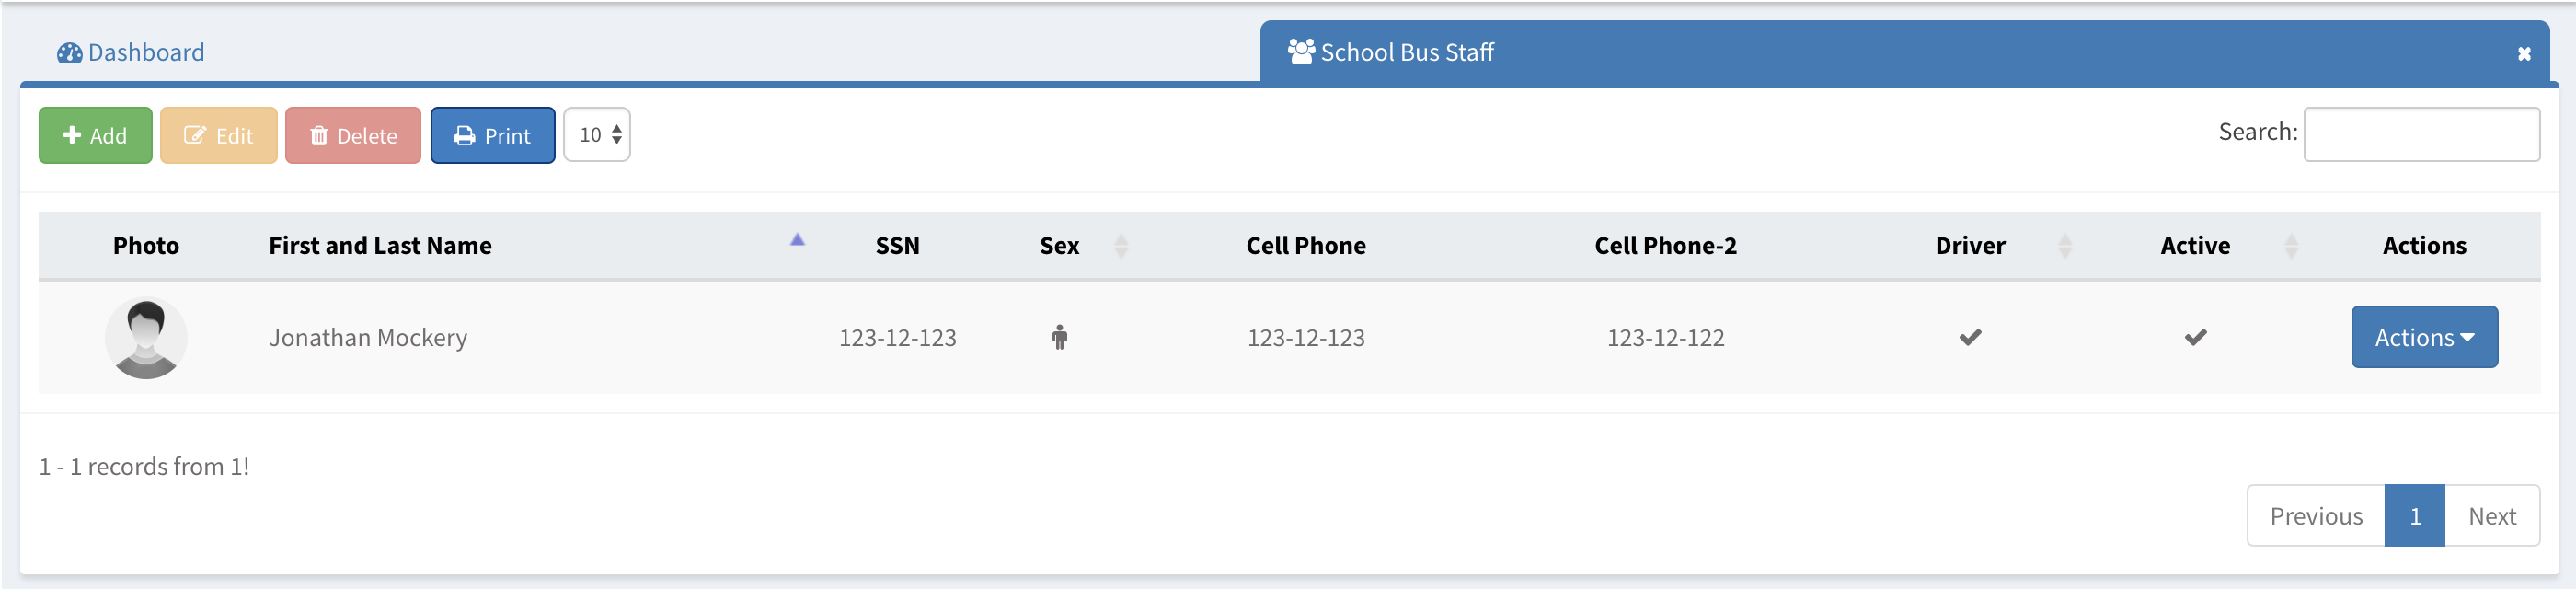Click the Edit button
Image resolution: width=2576 pixels, height=589 pixels.
(219, 135)
